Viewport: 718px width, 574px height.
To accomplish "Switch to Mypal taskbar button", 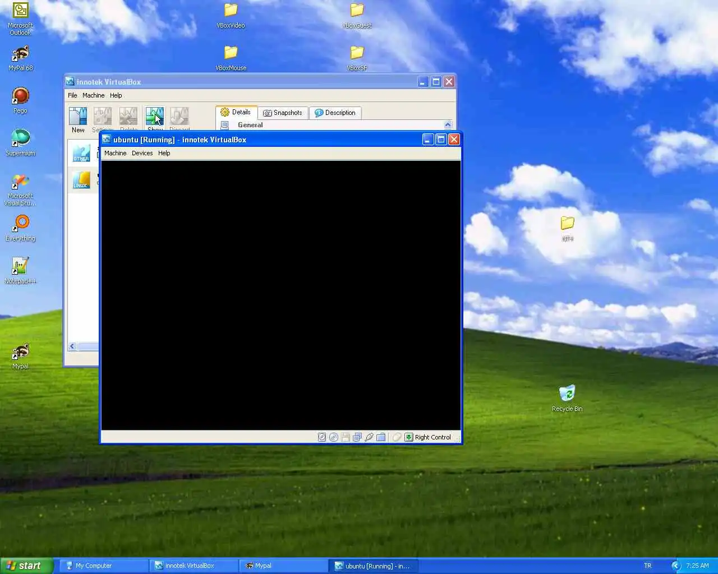I will 283,566.
